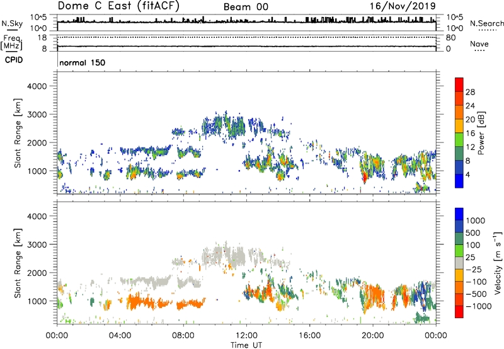
Task: Click the '12:00' time axis tick
Action: [246, 336]
